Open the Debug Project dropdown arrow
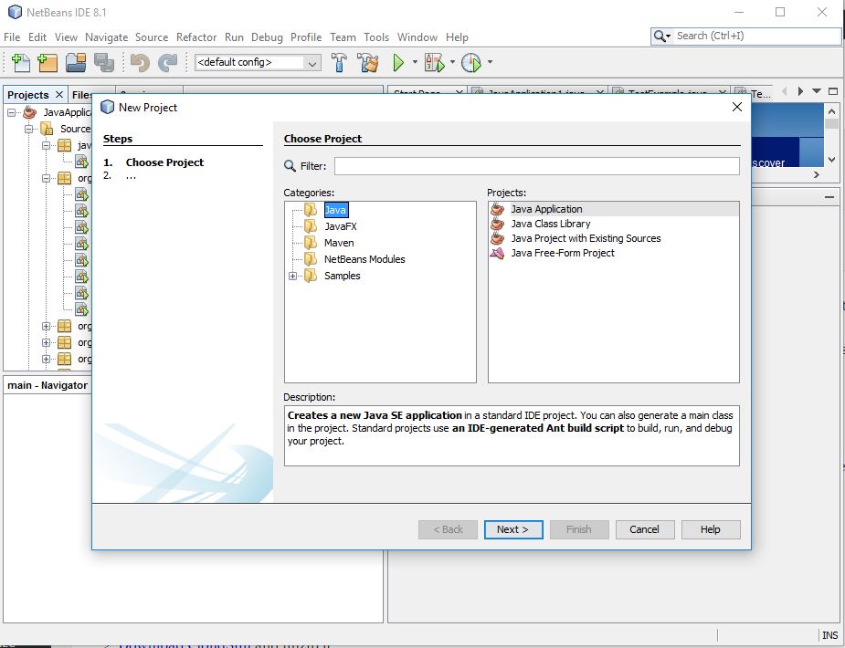Screen dimensions: 845x648 click(452, 62)
